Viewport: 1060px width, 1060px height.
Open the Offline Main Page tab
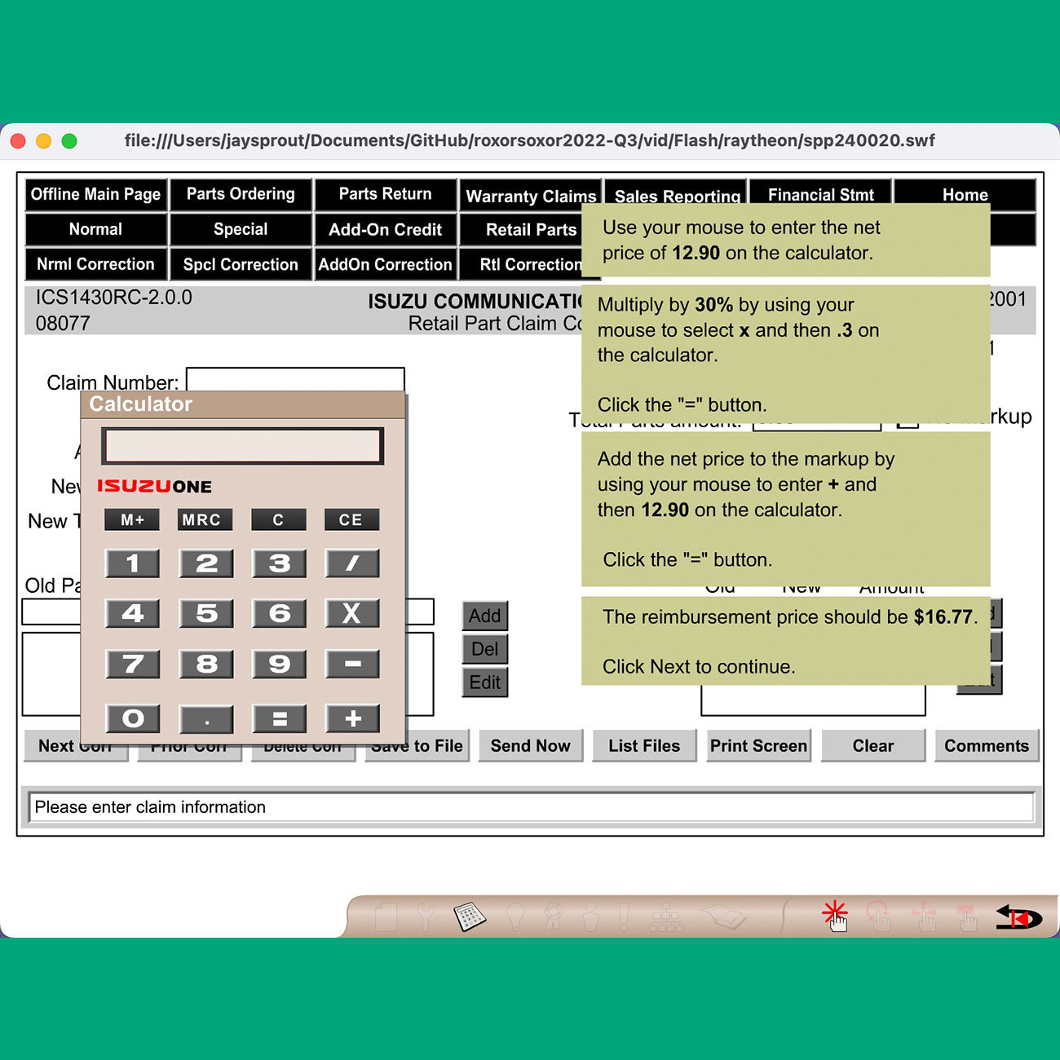click(96, 194)
